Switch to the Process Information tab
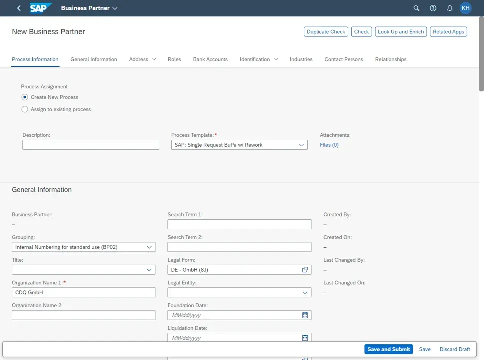Viewport: 484px width, 360px height. [35, 59]
